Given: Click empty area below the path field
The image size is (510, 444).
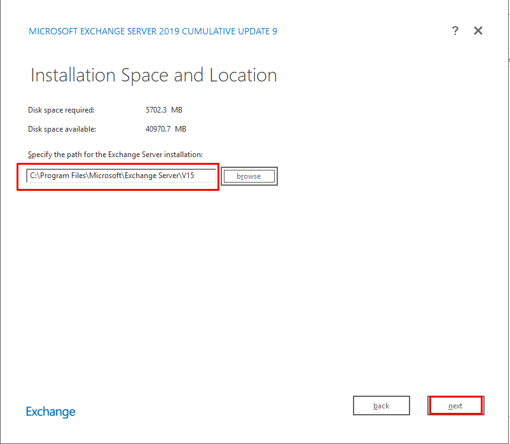Looking at the screenshot, I should point(191,267).
